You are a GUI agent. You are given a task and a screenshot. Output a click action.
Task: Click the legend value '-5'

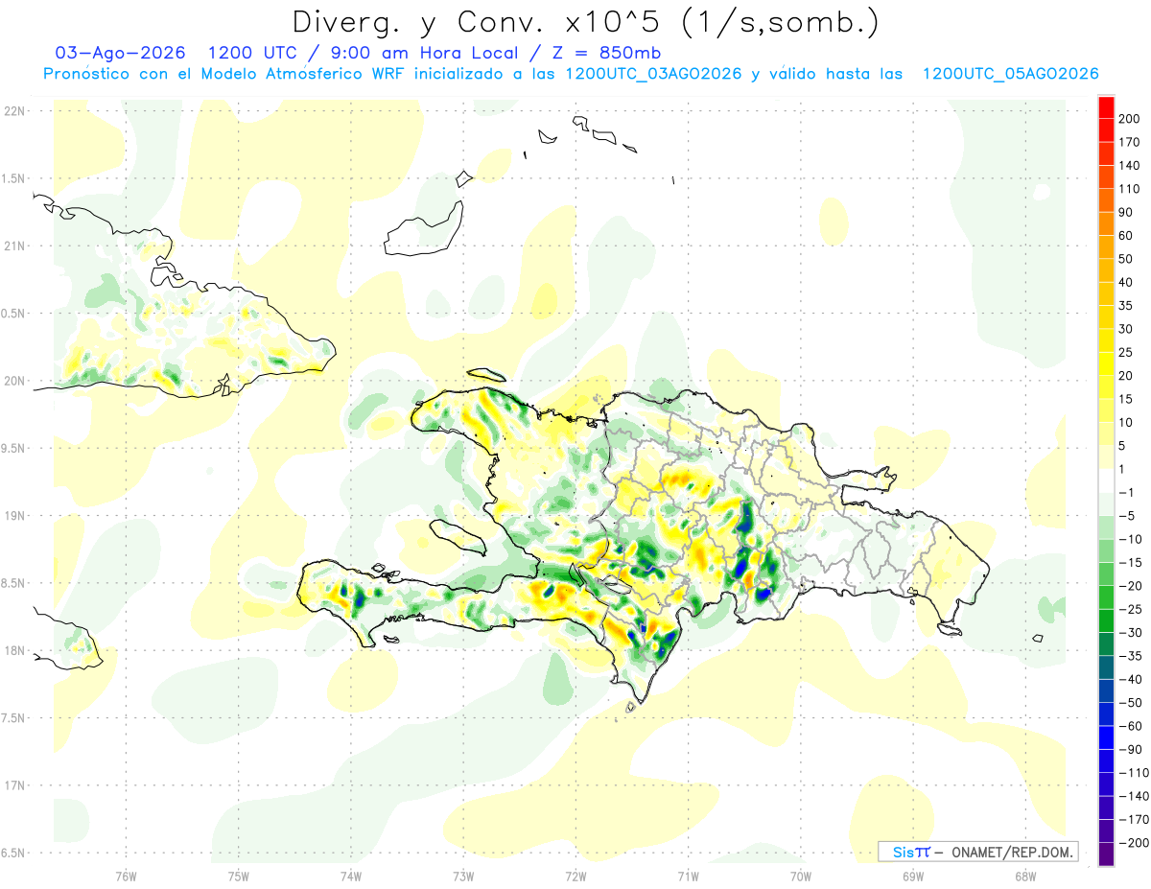point(1126,516)
